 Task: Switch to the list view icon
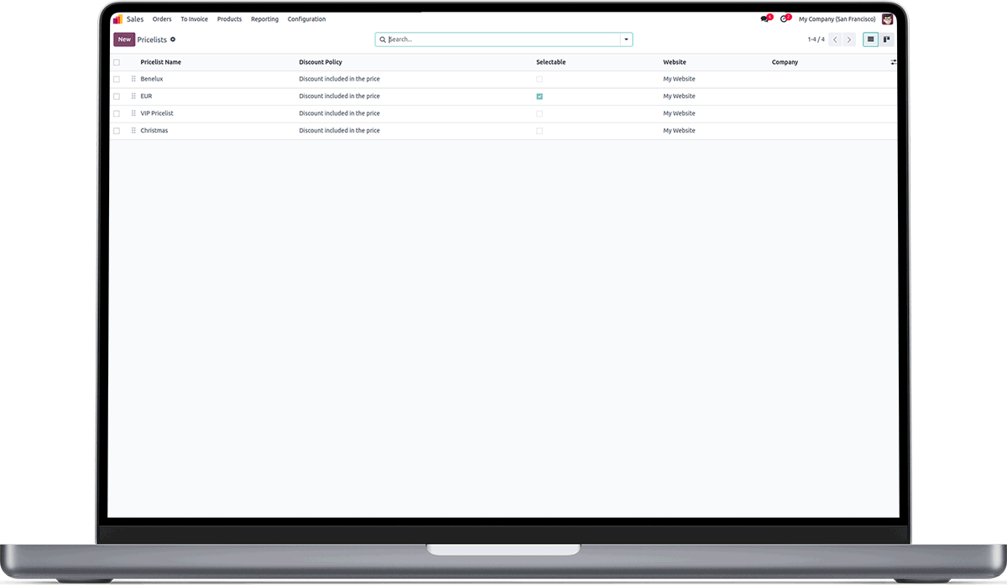click(871, 39)
